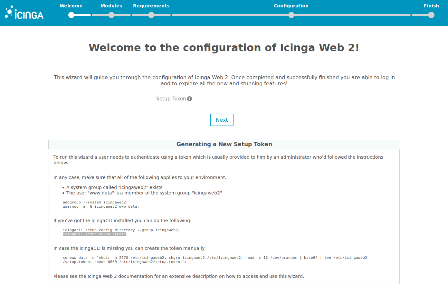Switch to the Requirements step
Viewport: 448px width, 292px height.
[x=151, y=6]
